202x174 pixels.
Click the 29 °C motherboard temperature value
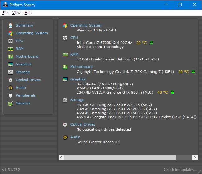pyautogui.click(x=183, y=72)
